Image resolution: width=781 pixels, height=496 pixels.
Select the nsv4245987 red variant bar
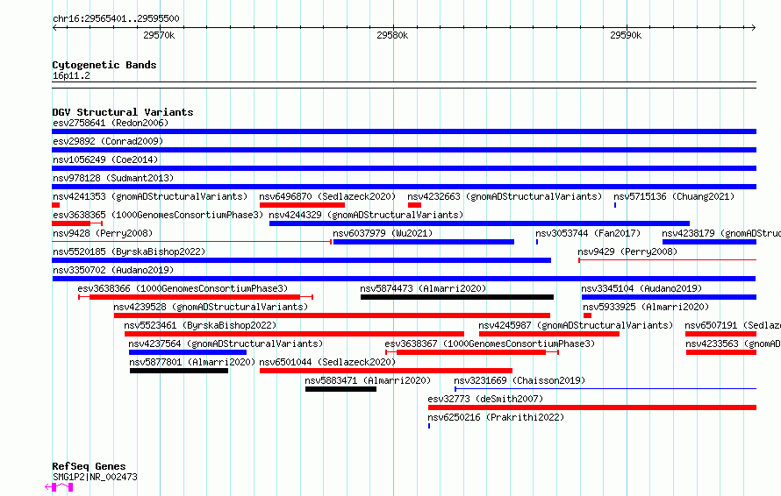point(548,334)
